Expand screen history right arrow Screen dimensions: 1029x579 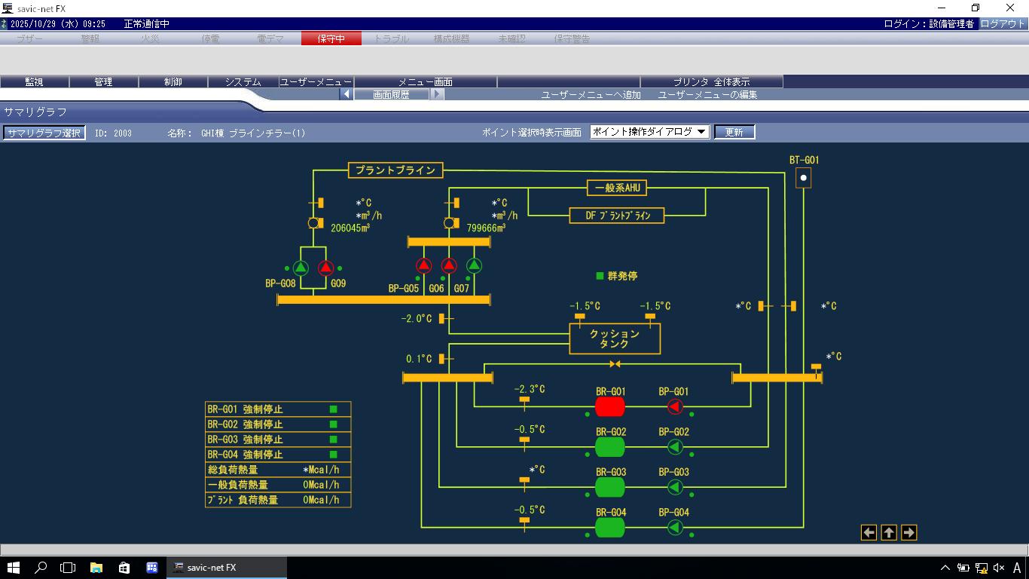click(x=437, y=95)
